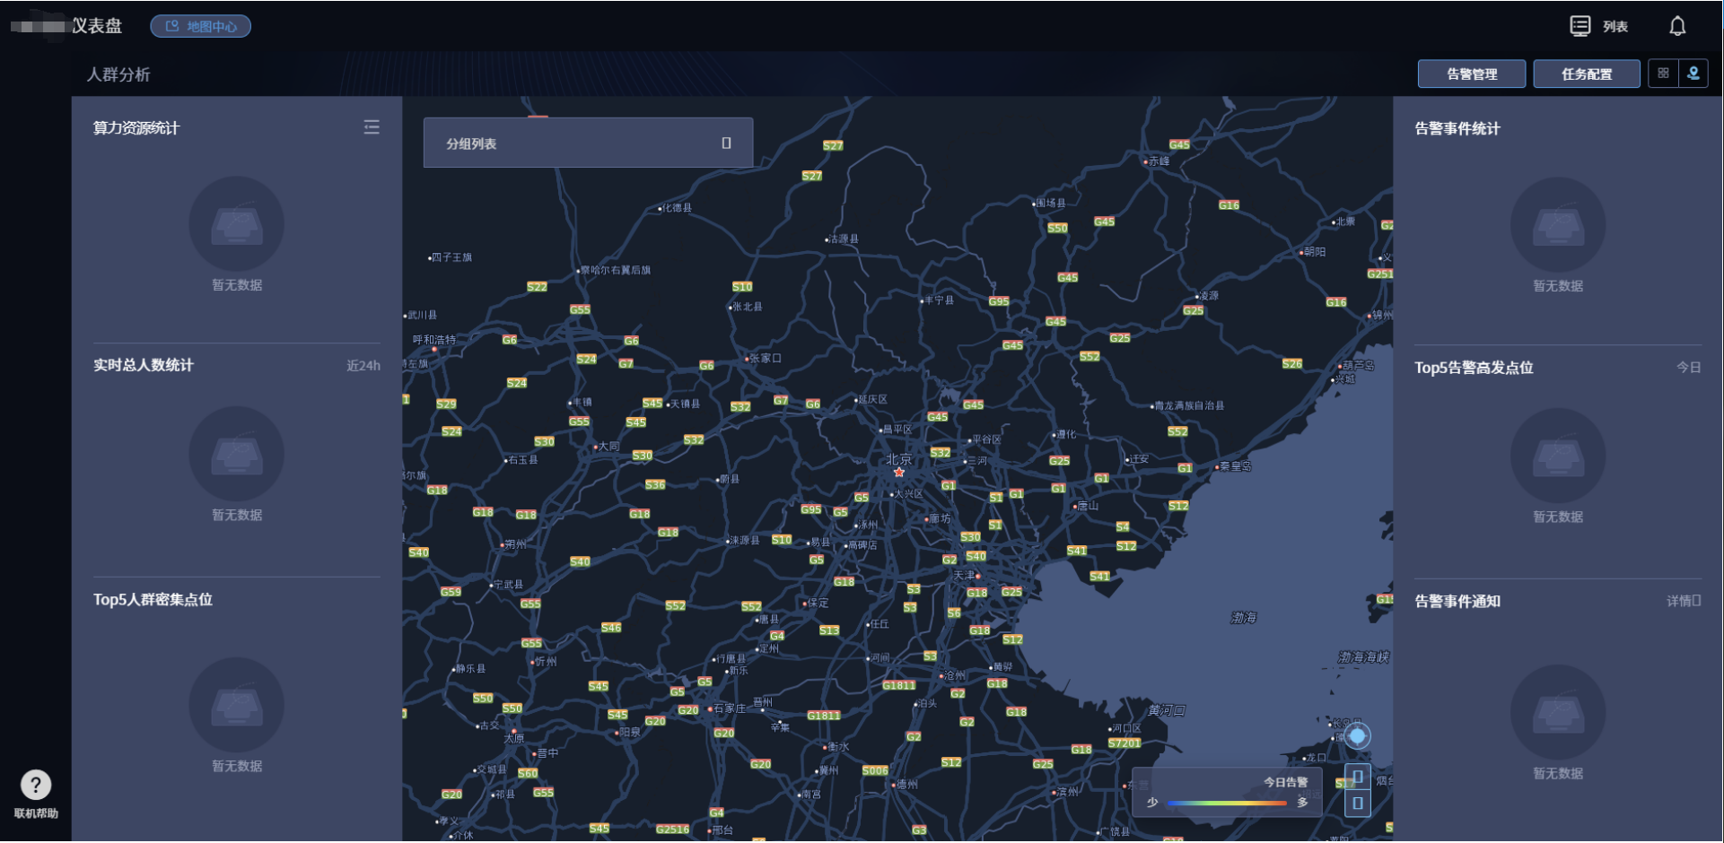1724x843 pixels.
Task: Click the 大同 city label on map
Action: [x=608, y=446]
